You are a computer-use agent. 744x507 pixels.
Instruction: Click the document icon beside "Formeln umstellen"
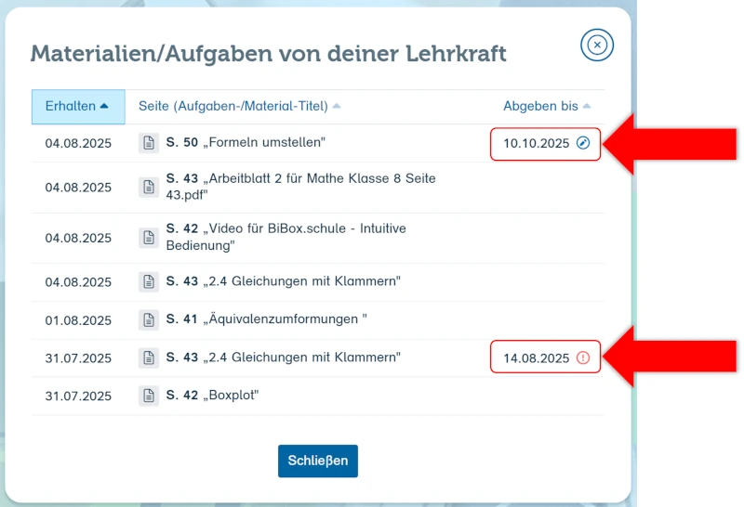149,143
